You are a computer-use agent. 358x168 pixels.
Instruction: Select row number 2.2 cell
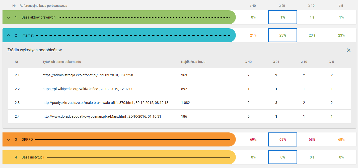click(x=17, y=89)
